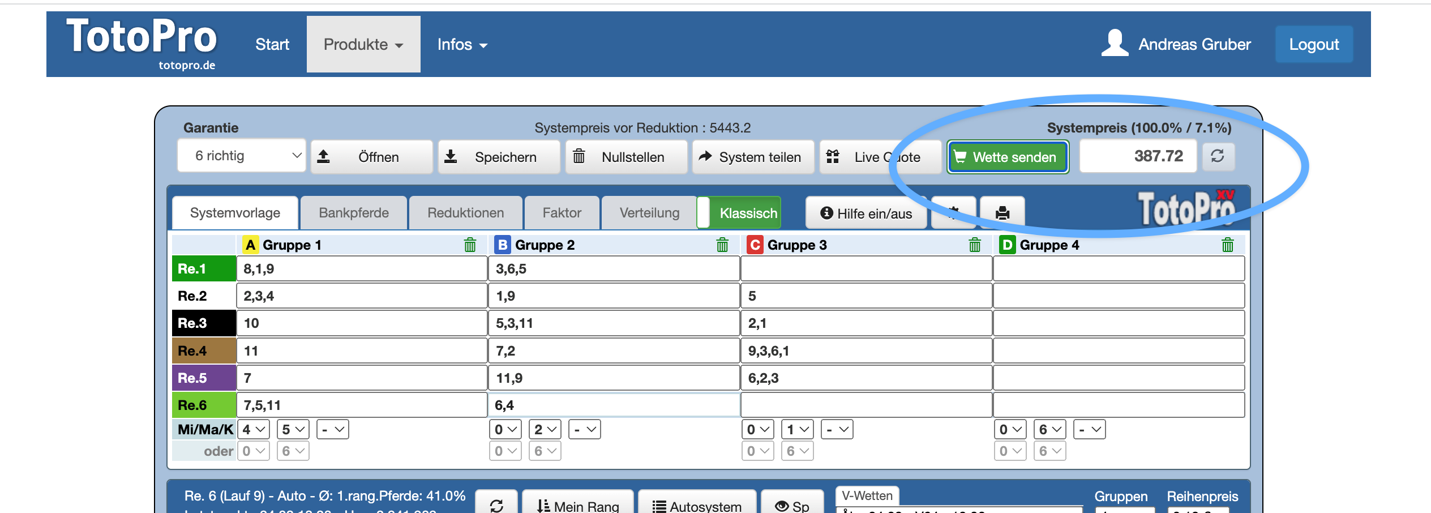The height and width of the screenshot is (513, 1431).
Task: Click Gruppe 3 Re.5 field containing 6,2,3
Action: [x=867, y=378]
